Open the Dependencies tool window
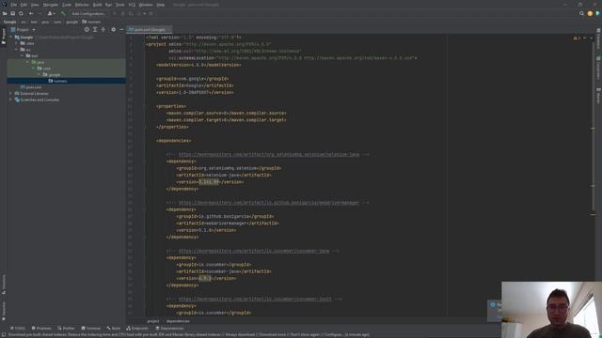The width and height of the screenshot is (602, 338). 169,329
